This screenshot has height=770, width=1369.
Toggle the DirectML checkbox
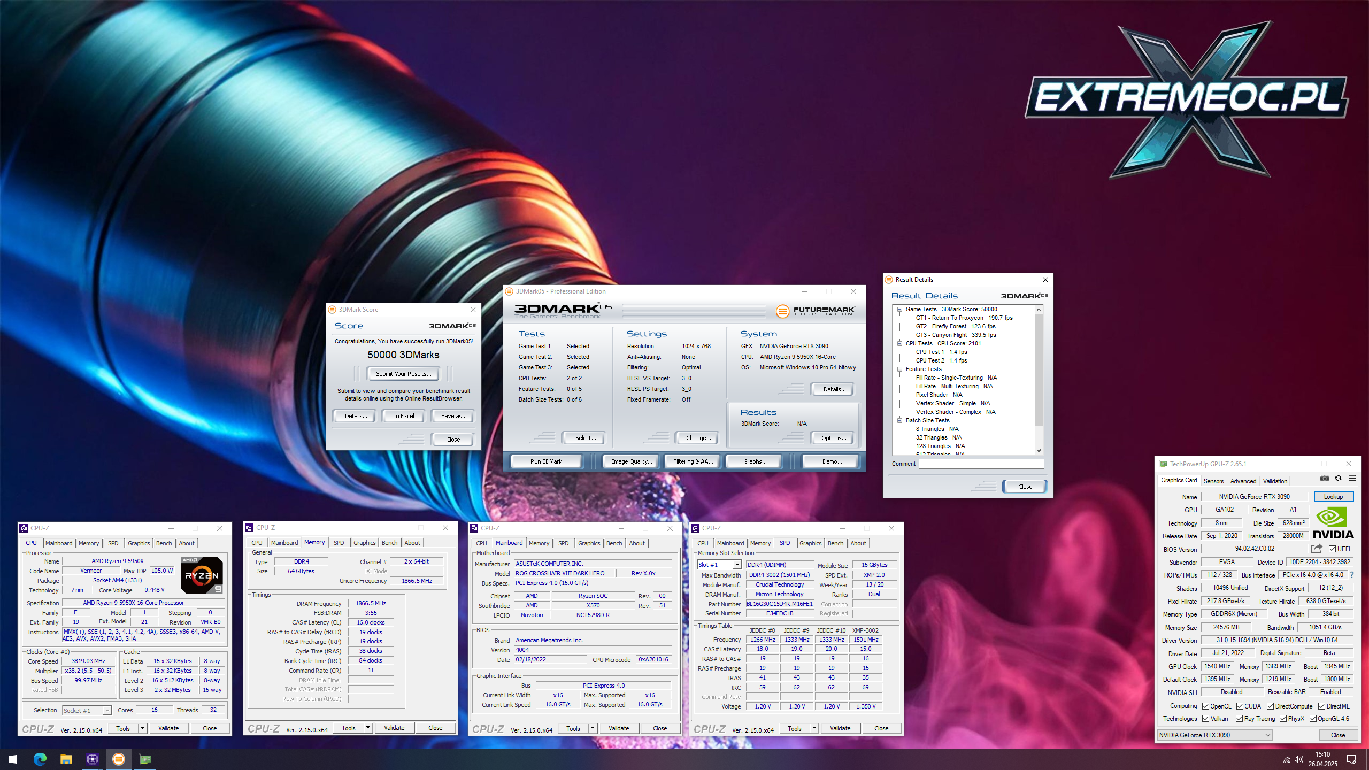click(x=1321, y=706)
